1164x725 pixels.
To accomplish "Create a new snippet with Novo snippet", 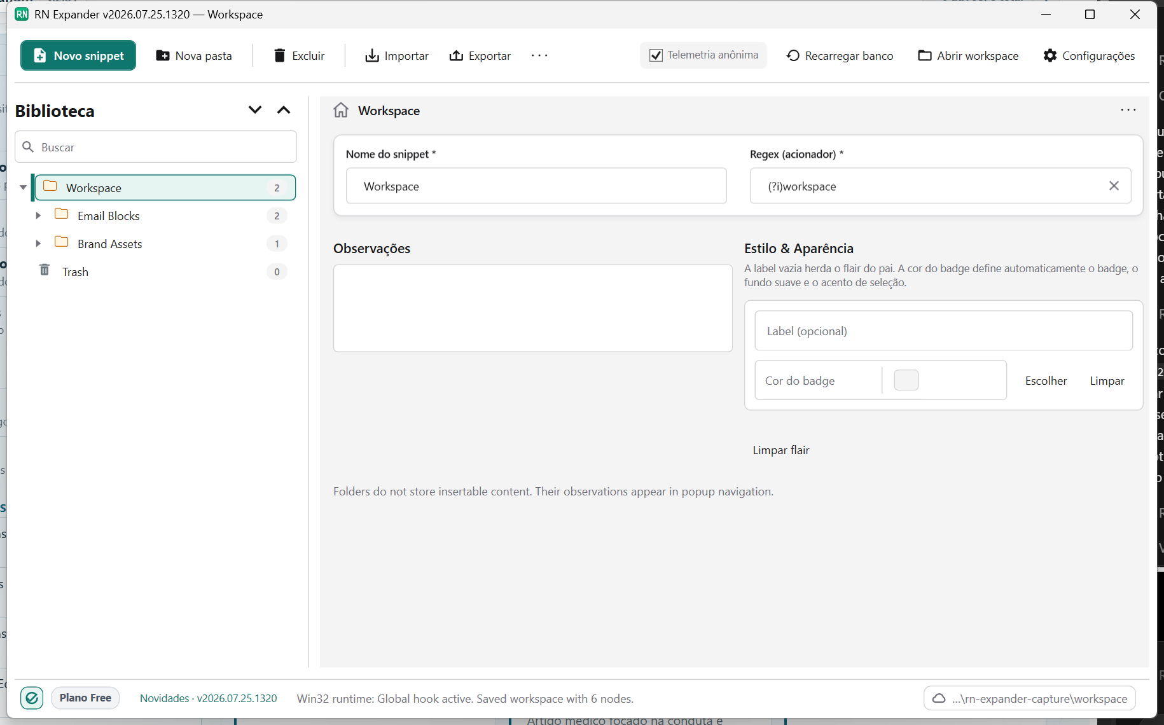I will 78,55.
